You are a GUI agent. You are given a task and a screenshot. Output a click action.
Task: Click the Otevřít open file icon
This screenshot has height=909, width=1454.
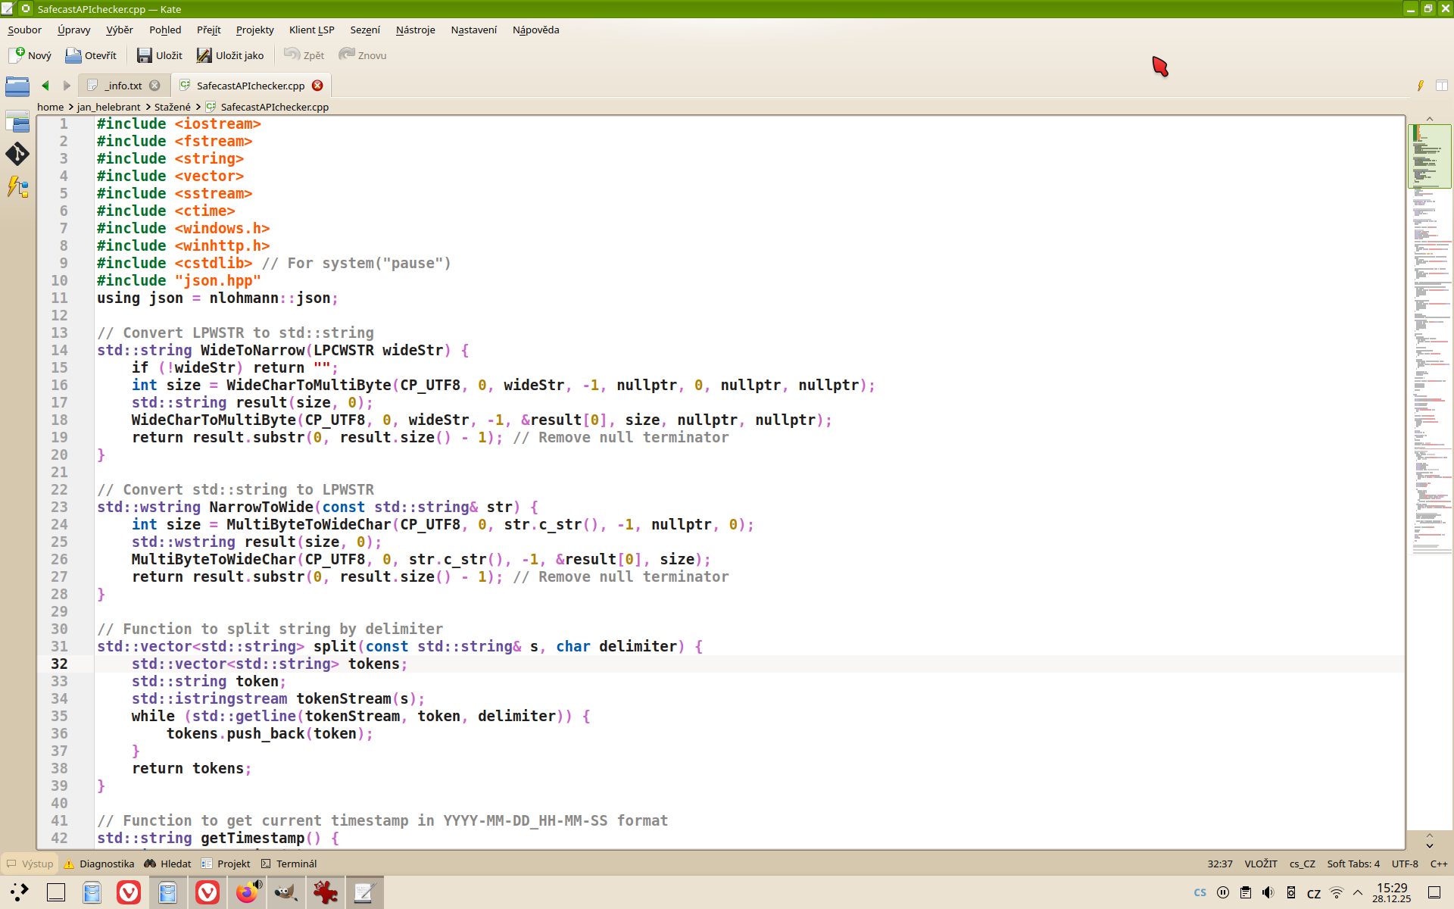73,55
